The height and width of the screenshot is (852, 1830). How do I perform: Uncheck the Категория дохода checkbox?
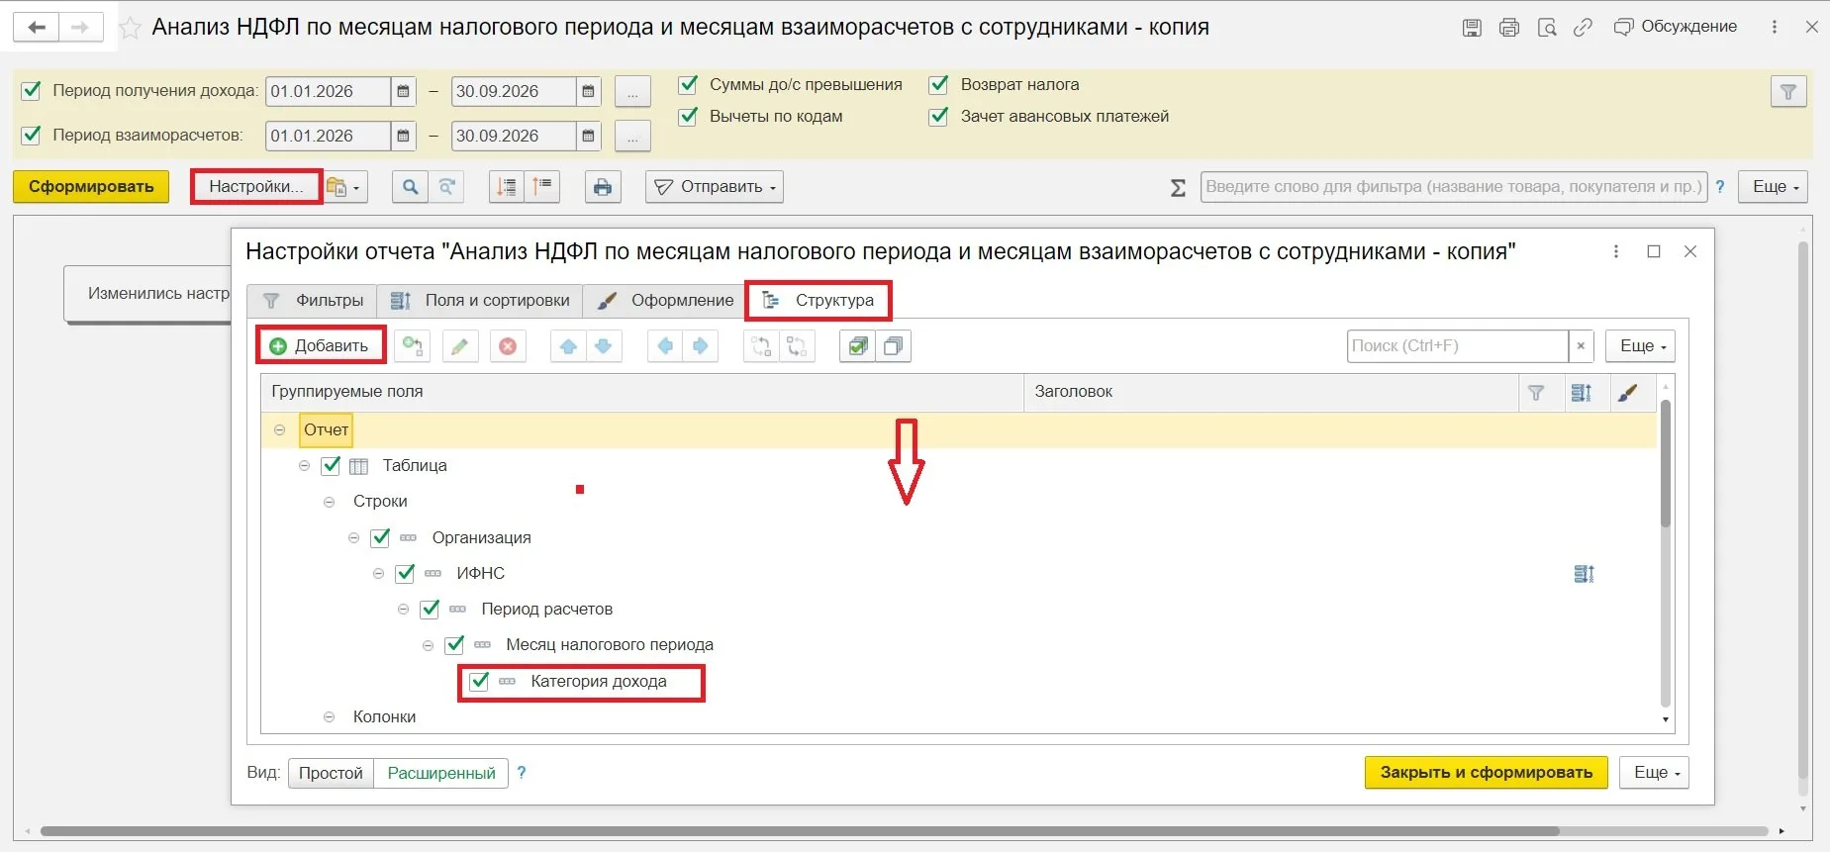[480, 681]
